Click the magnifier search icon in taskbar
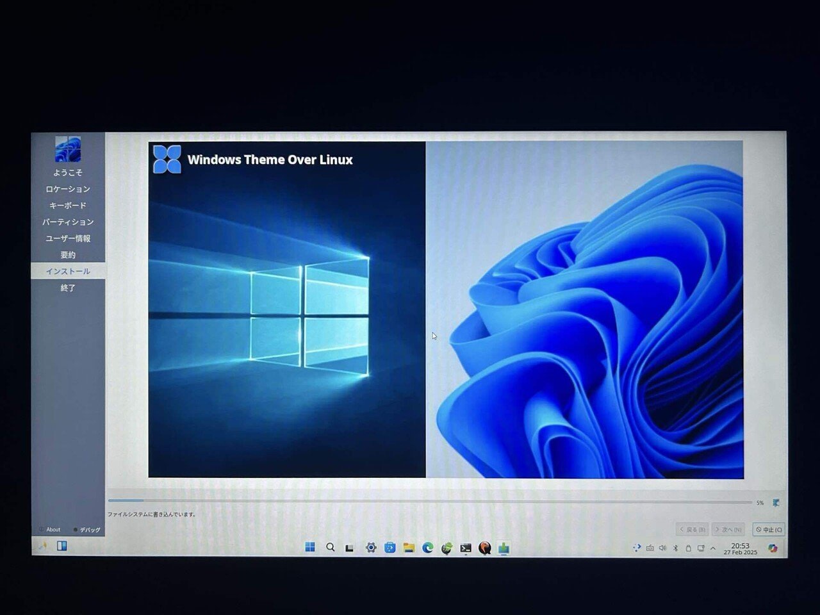This screenshot has height=615, width=820. tap(331, 547)
